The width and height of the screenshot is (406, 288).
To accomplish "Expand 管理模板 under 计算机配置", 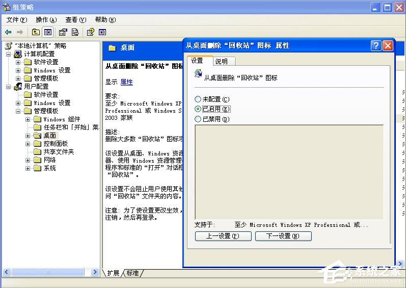I will (x=18, y=78).
